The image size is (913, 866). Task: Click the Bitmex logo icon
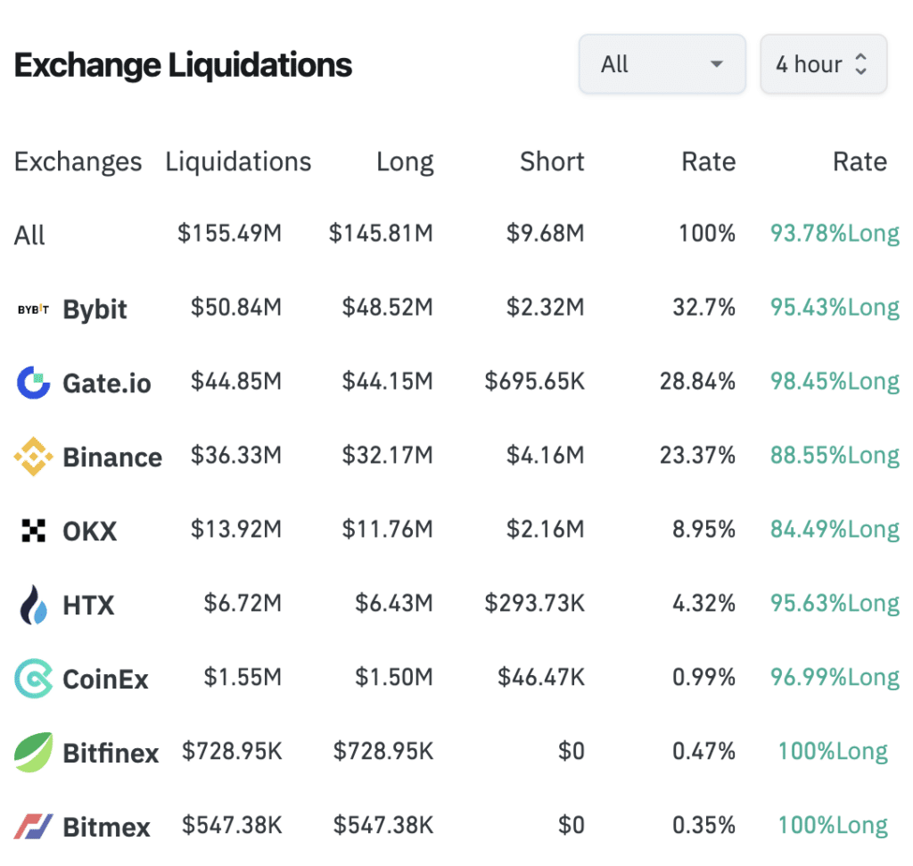coord(34,826)
